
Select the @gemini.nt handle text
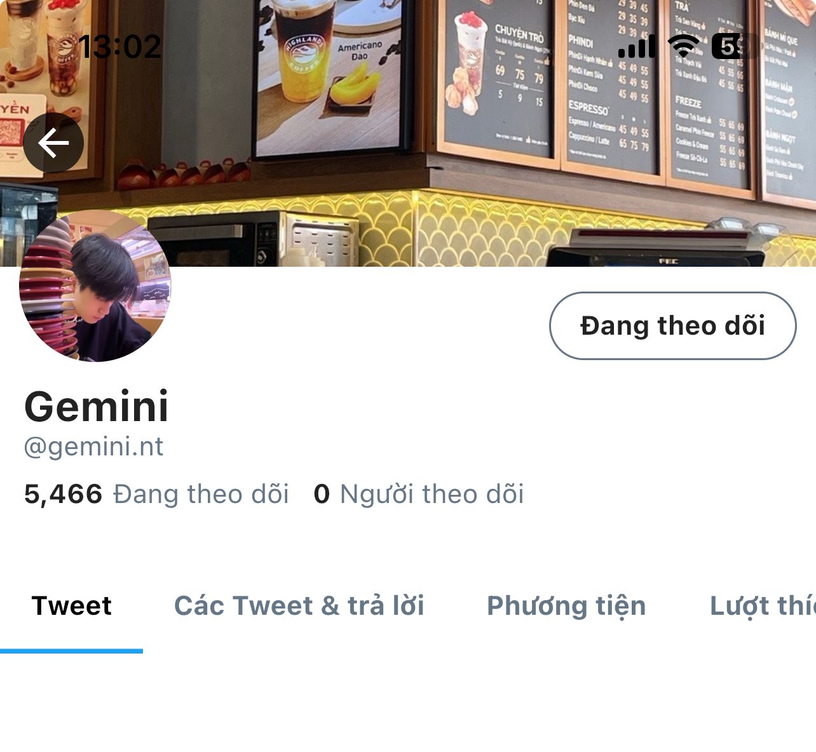[x=94, y=447]
